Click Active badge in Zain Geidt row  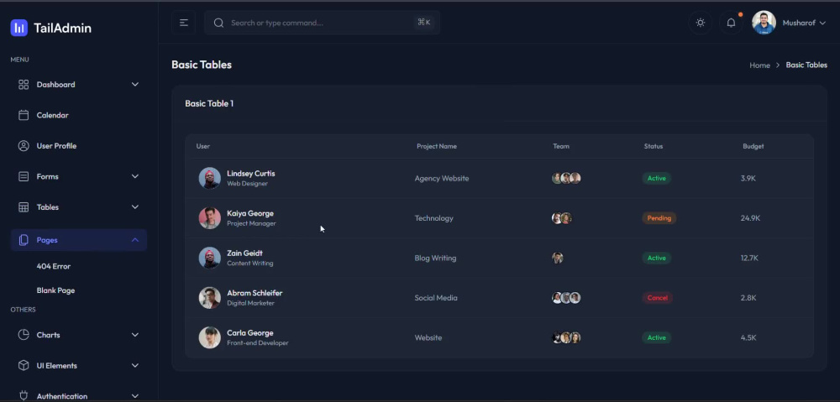click(x=656, y=258)
